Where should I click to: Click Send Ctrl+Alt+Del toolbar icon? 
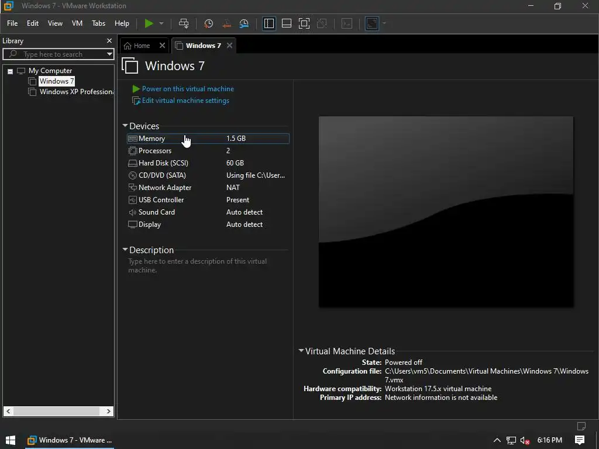coord(184,23)
